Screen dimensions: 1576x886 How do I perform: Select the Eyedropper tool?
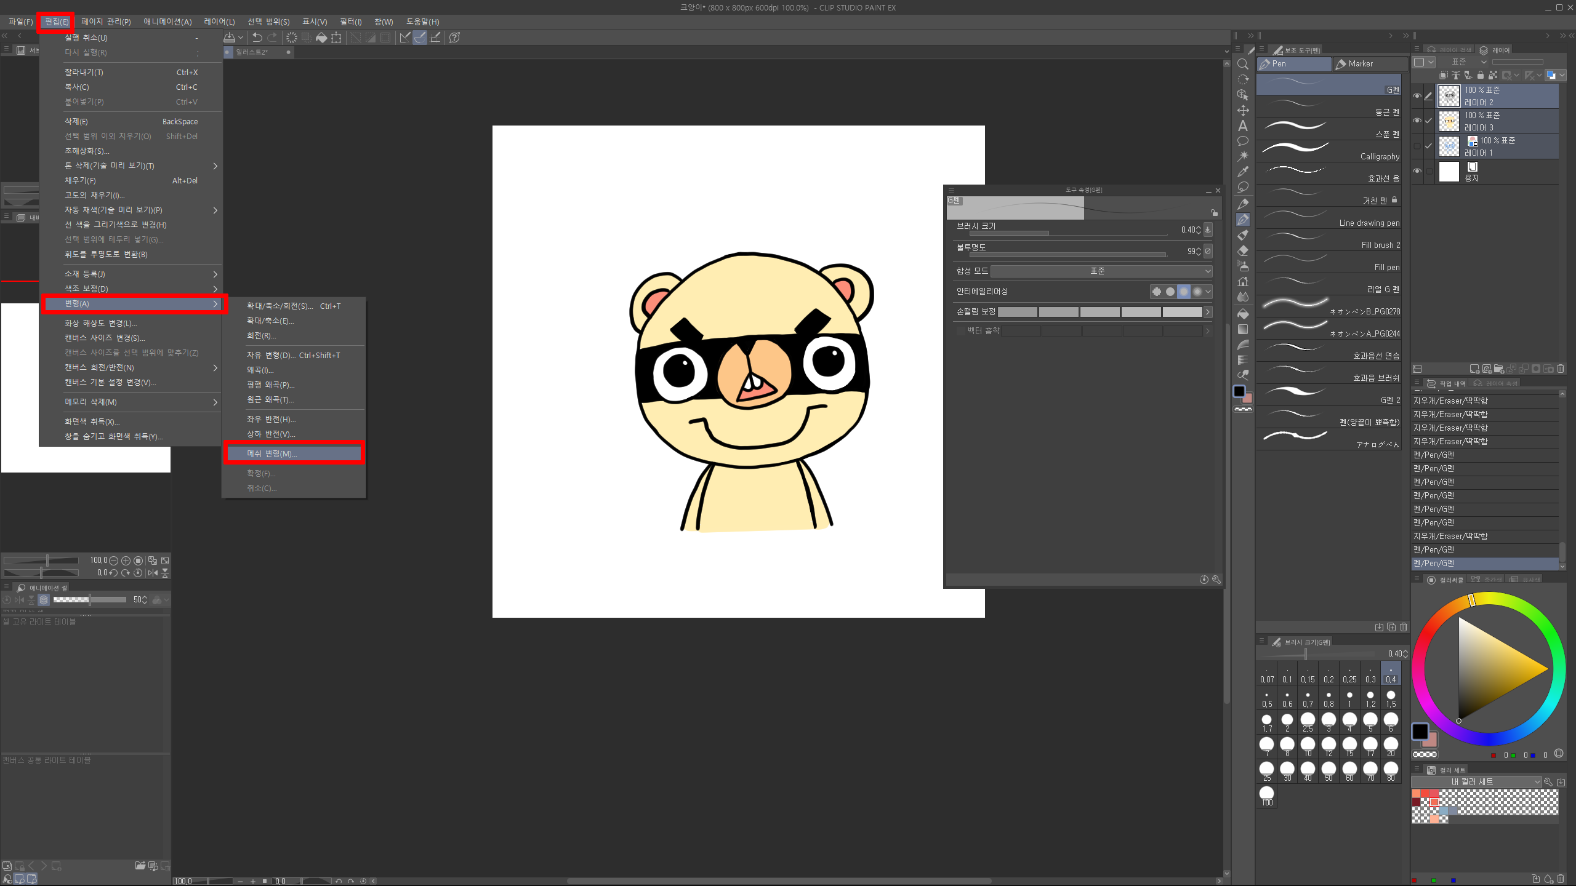(x=1243, y=172)
